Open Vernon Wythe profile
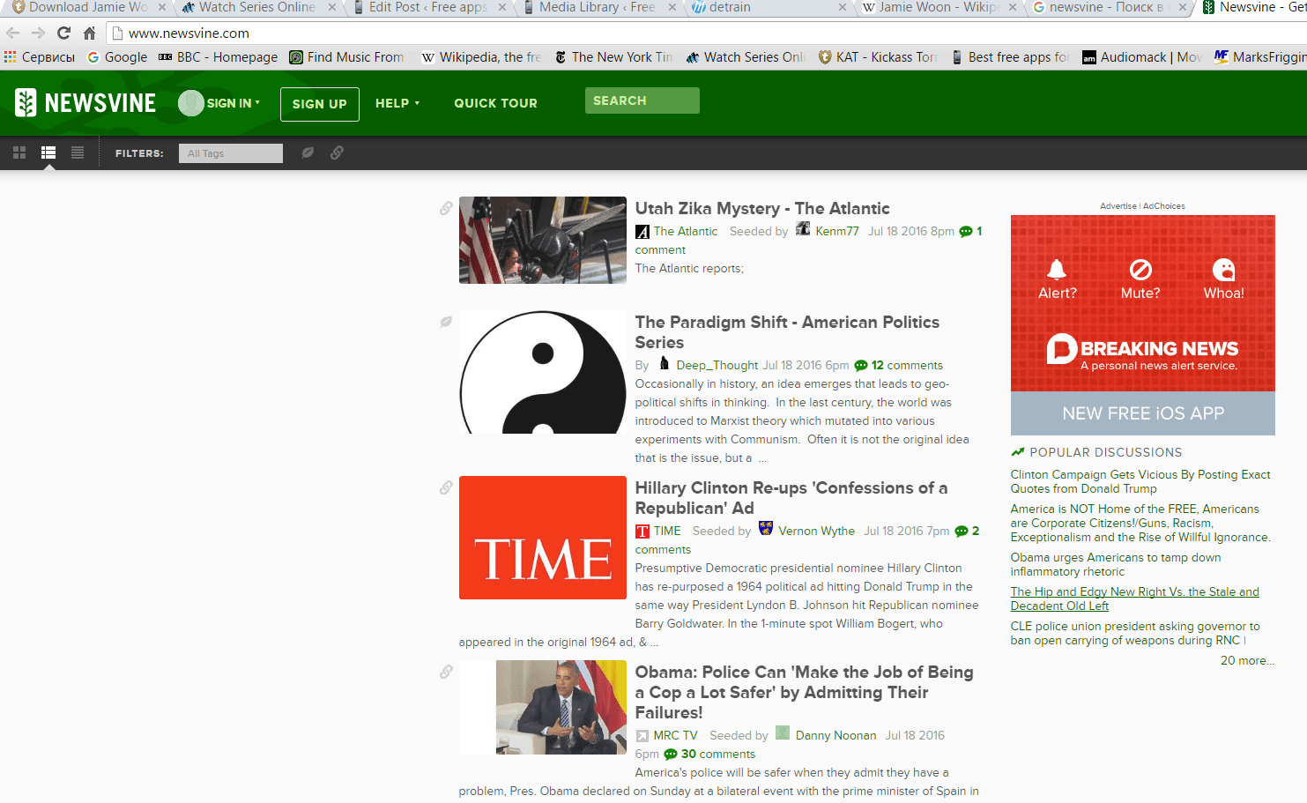This screenshot has height=803, width=1307. pos(816,531)
